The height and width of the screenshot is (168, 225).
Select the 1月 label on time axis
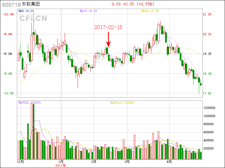[61, 162]
